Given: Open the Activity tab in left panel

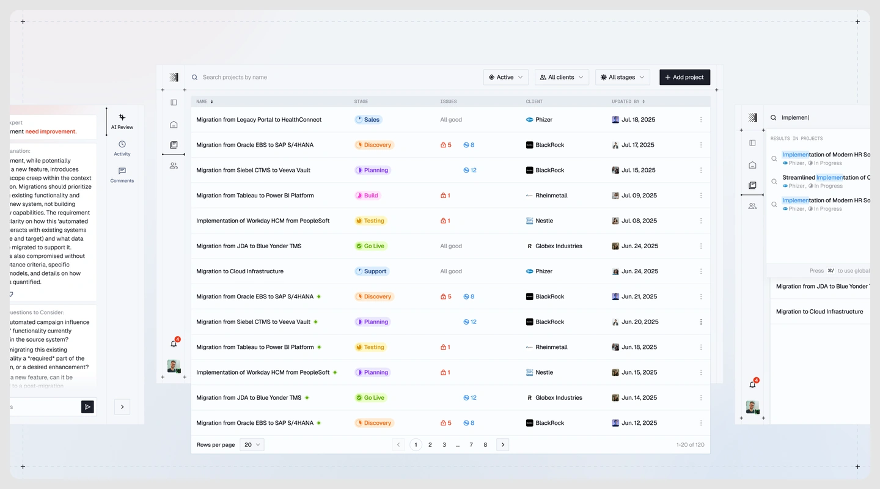Looking at the screenshot, I should coord(122,148).
